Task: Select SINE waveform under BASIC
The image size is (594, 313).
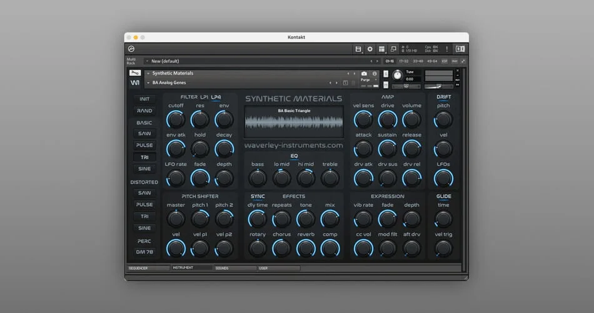Action: click(x=144, y=169)
